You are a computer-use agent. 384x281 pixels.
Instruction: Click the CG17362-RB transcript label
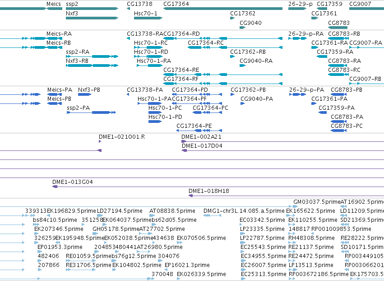248,52
